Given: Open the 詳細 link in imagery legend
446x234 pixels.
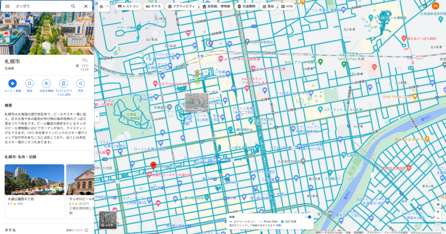Looking at the screenshot, I should click(278, 225).
